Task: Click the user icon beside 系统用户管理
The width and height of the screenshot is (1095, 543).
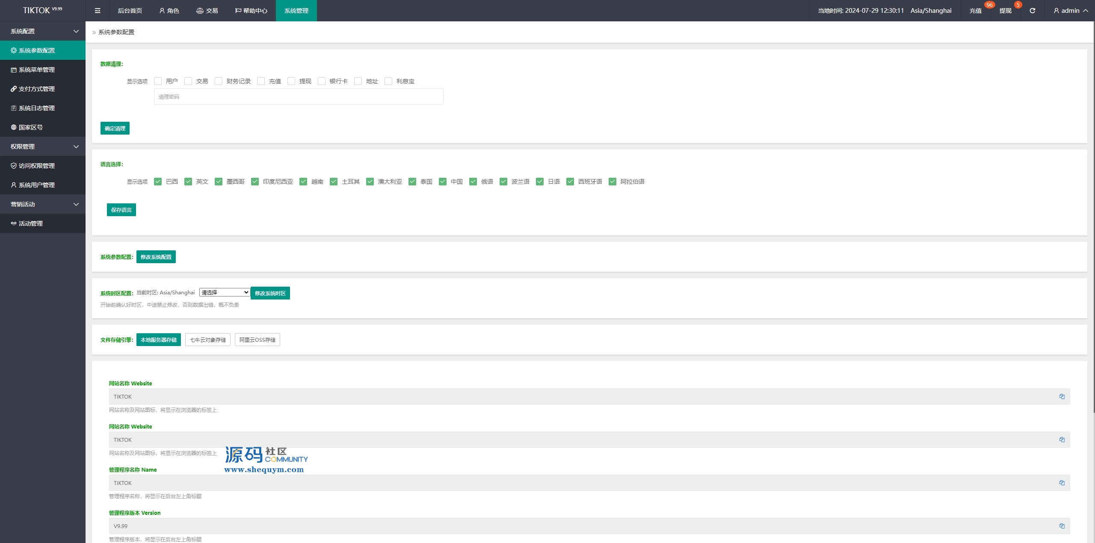Action: click(x=14, y=185)
